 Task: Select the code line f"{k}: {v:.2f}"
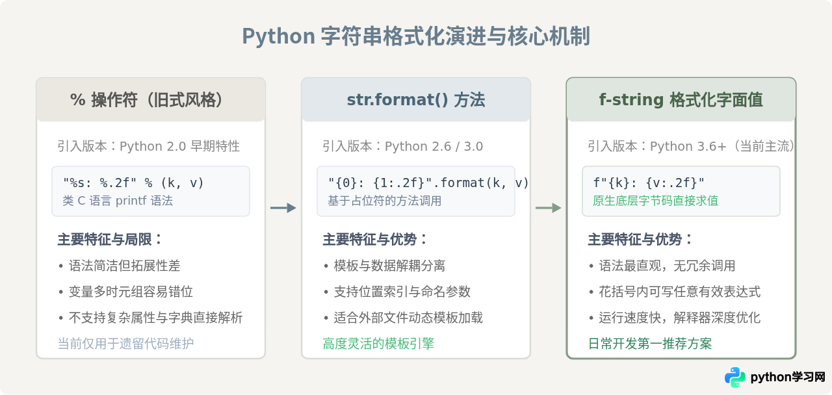coord(649,183)
